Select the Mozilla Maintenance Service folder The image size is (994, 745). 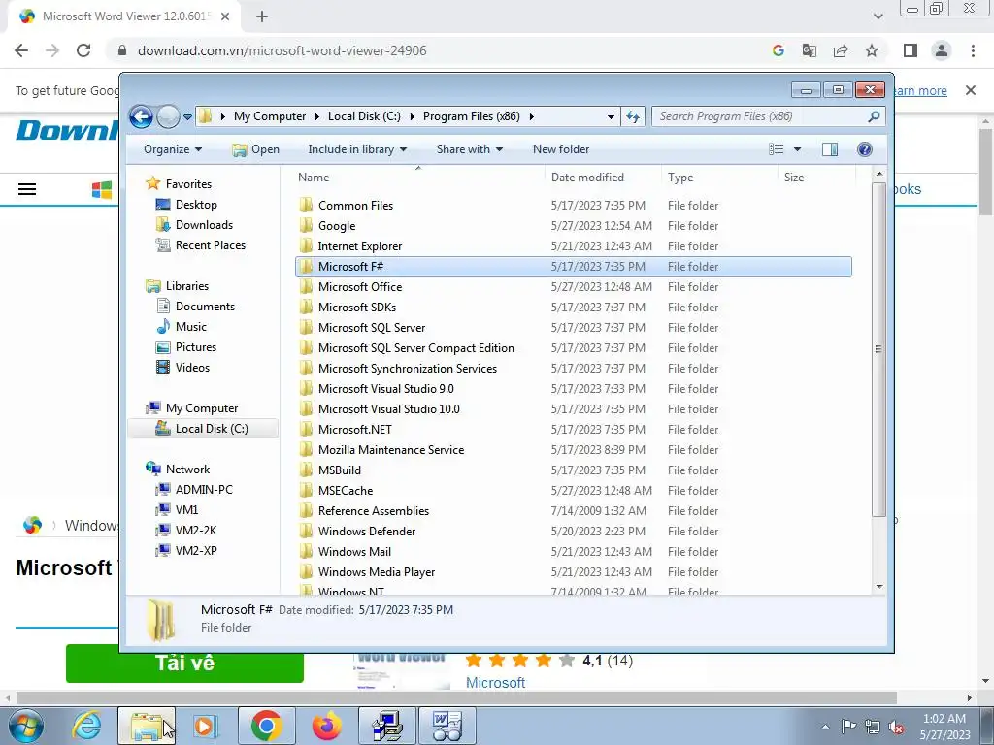pyautogui.click(x=391, y=450)
